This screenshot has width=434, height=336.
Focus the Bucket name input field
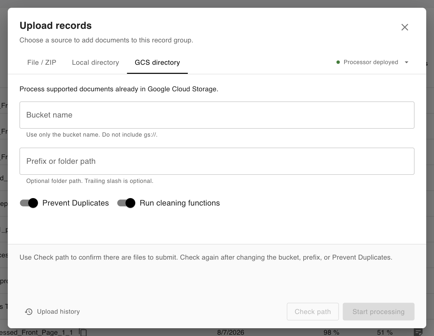click(x=217, y=115)
